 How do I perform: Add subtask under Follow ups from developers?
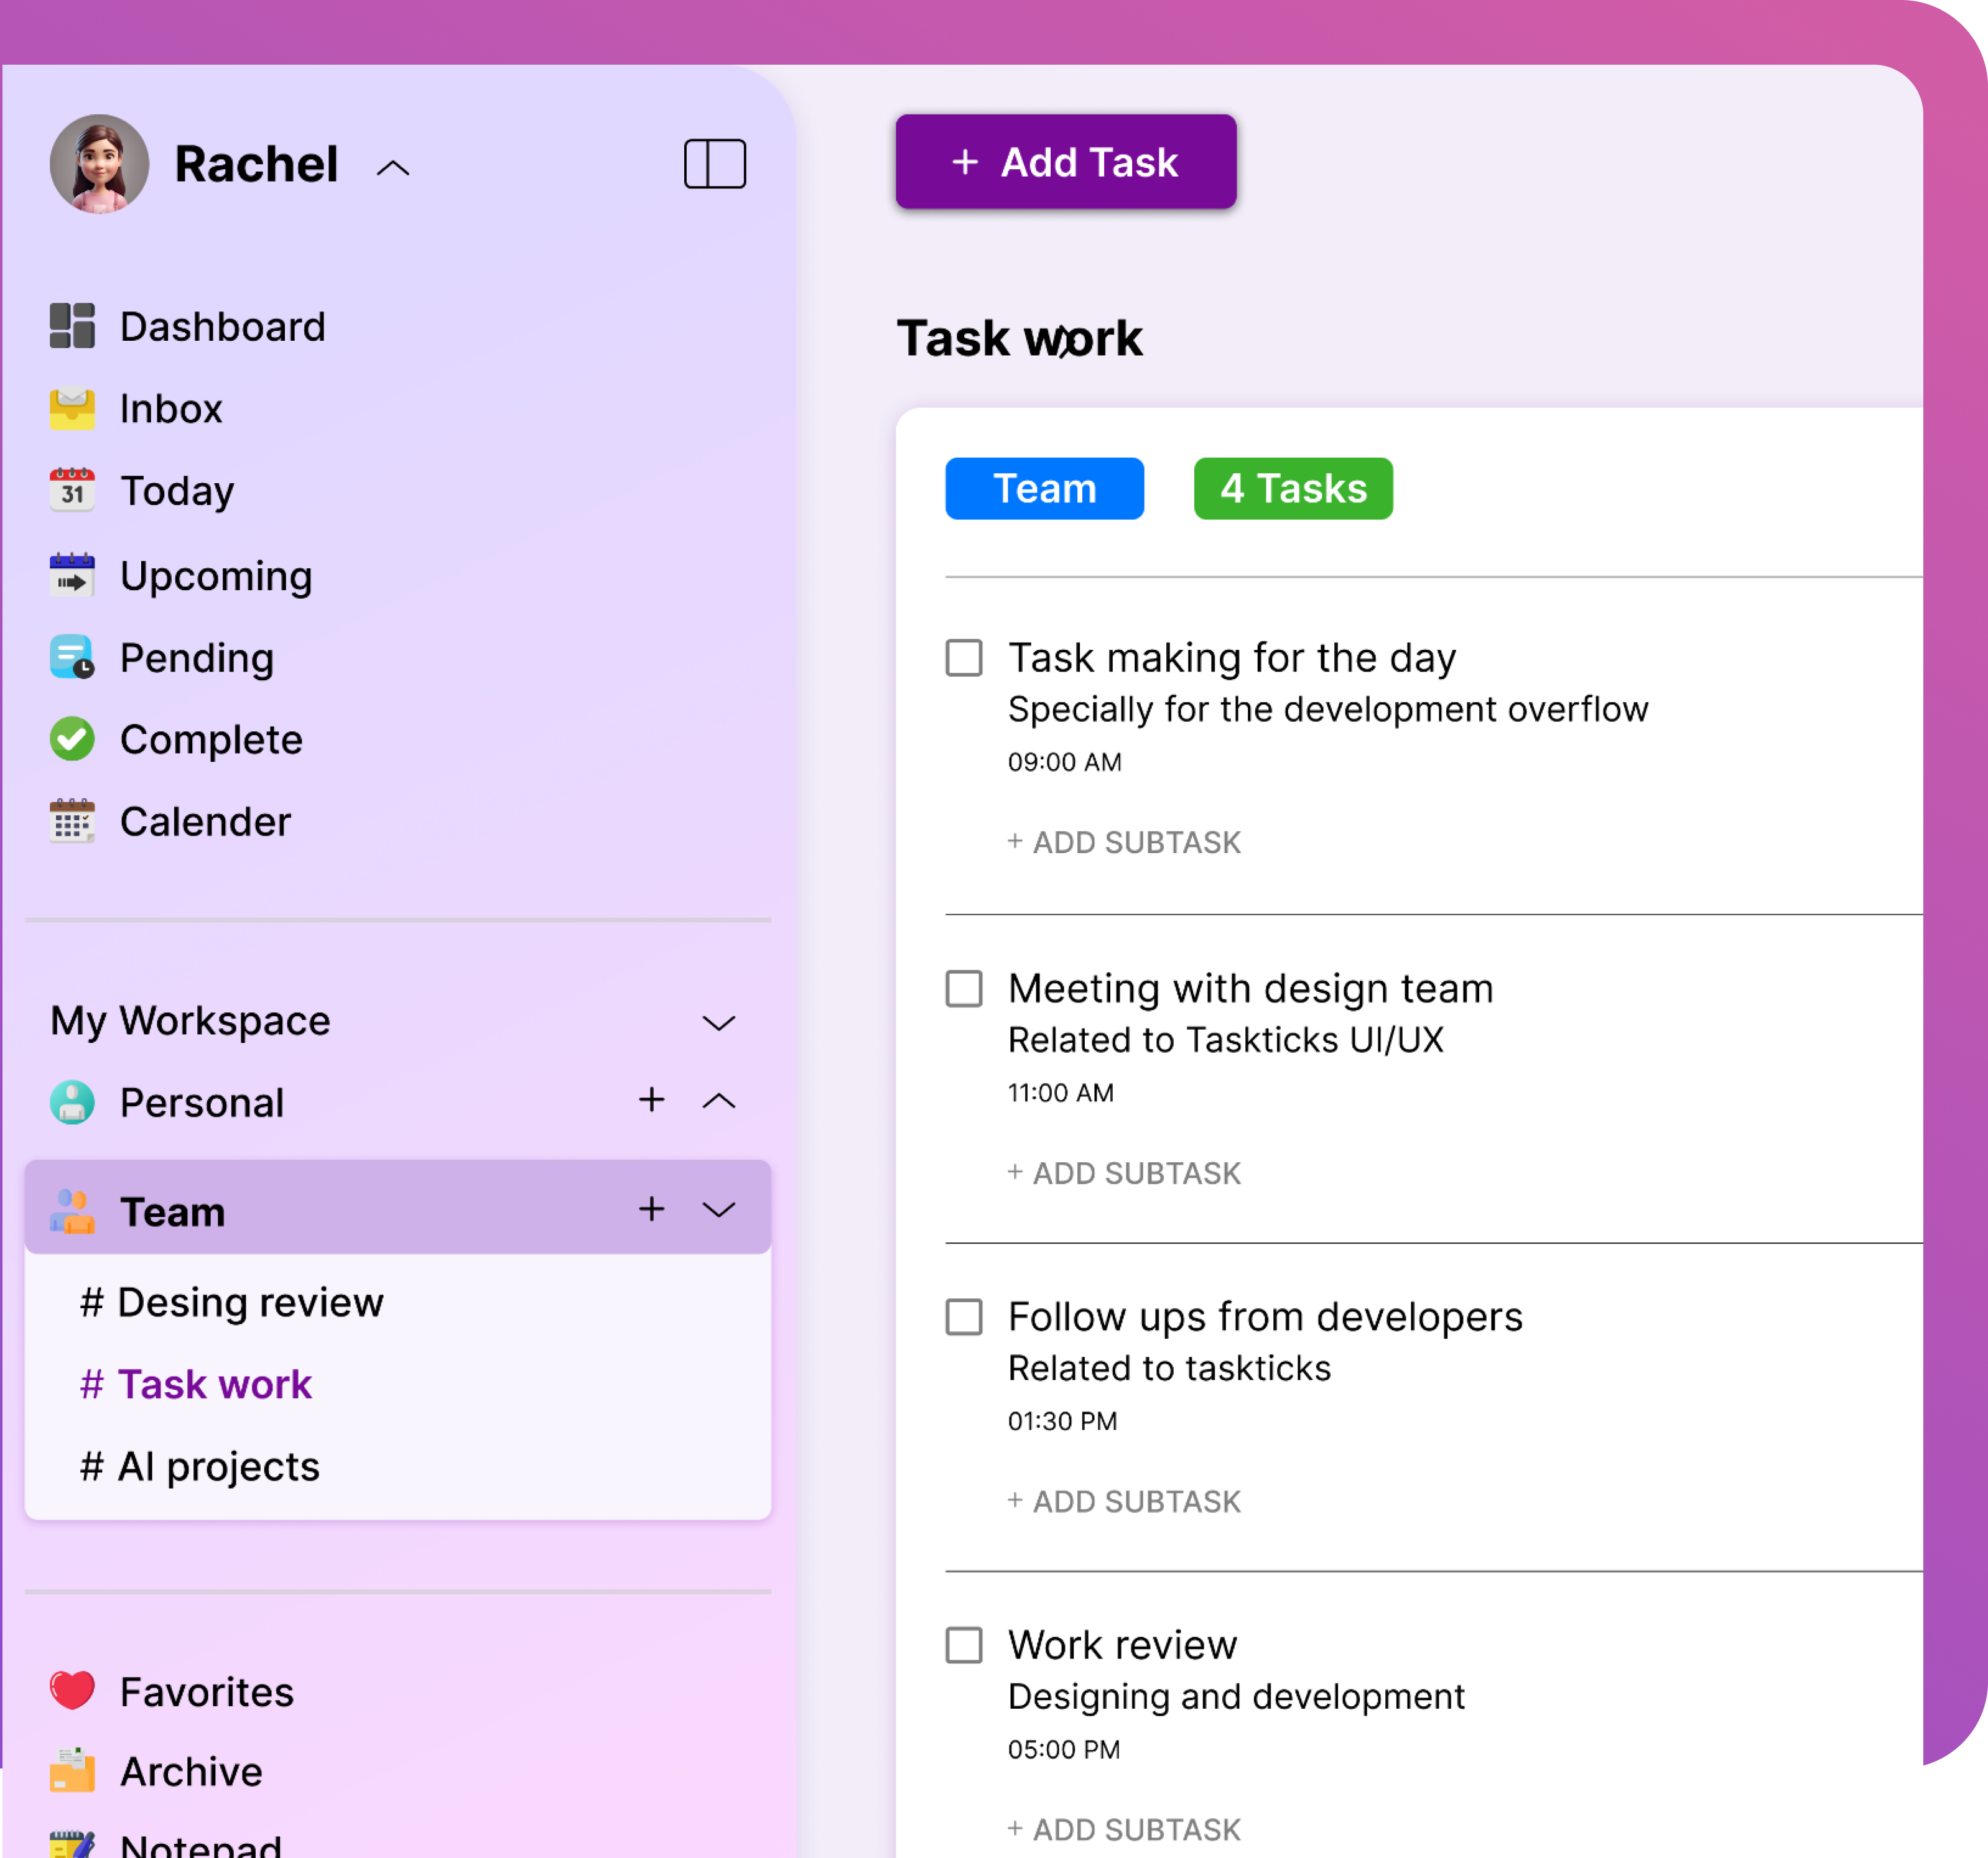point(1124,1501)
